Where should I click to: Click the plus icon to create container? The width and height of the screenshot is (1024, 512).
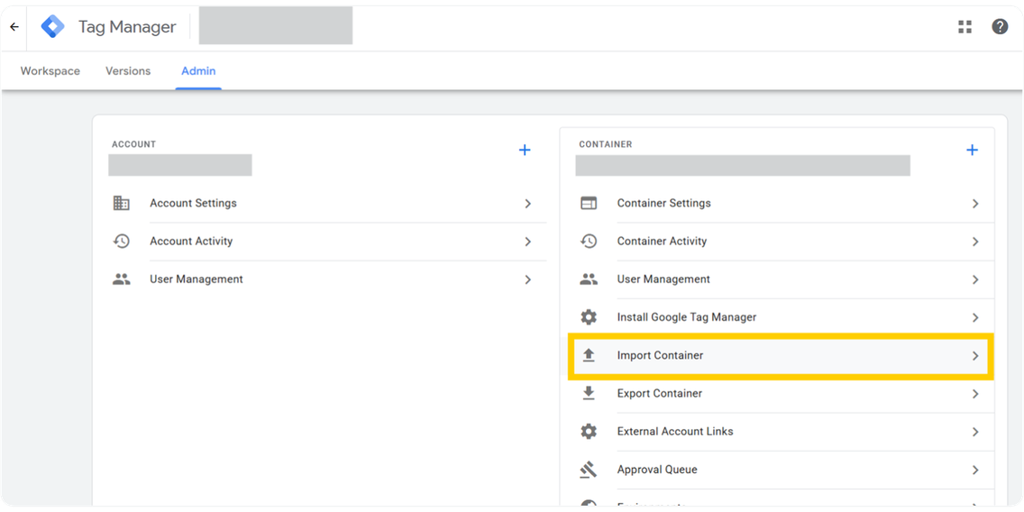[x=972, y=151]
